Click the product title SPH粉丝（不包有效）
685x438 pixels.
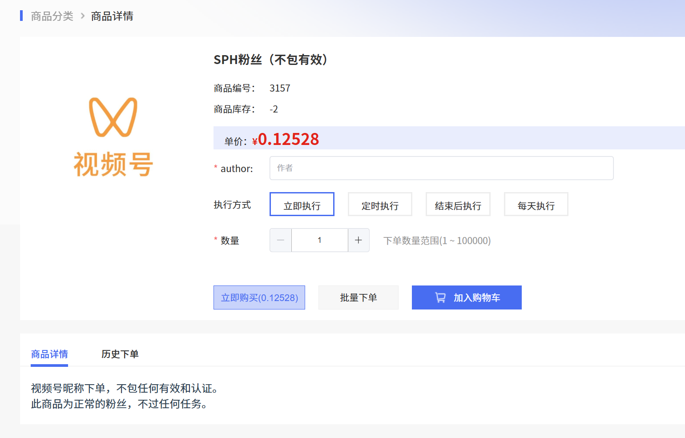tap(271, 60)
